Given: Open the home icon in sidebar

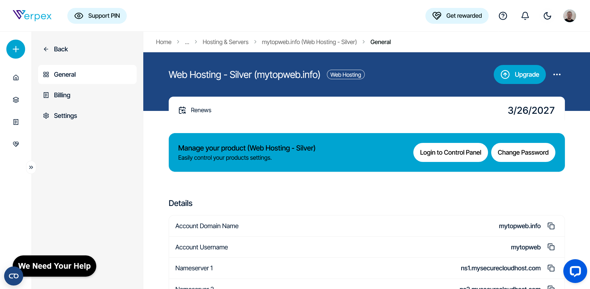Looking at the screenshot, I should pos(16,78).
